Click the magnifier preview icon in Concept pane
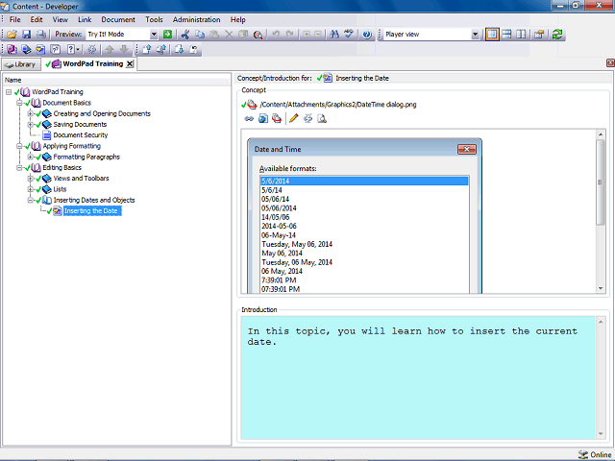The image size is (615, 461). [x=322, y=118]
